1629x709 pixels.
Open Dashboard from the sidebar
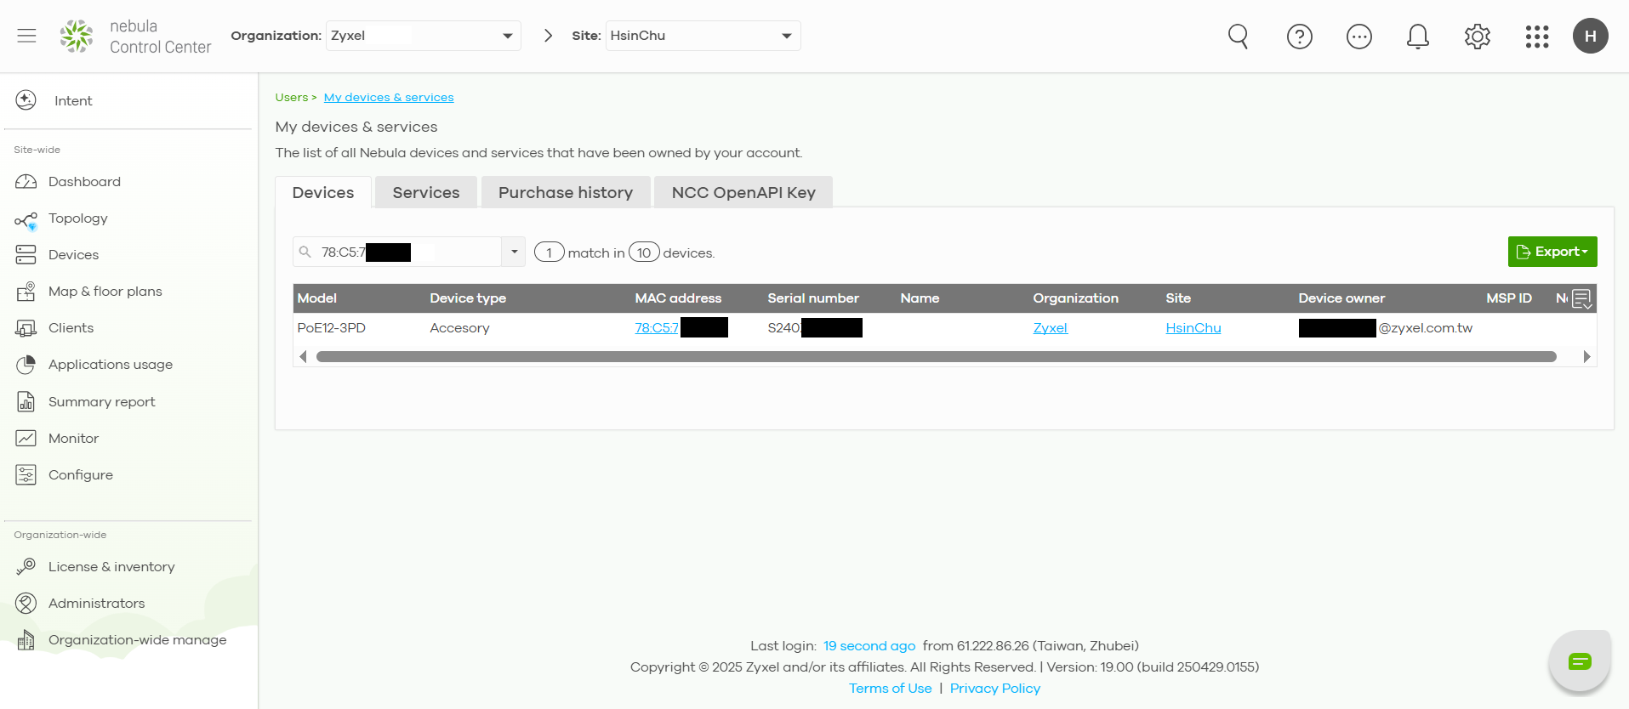click(84, 182)
